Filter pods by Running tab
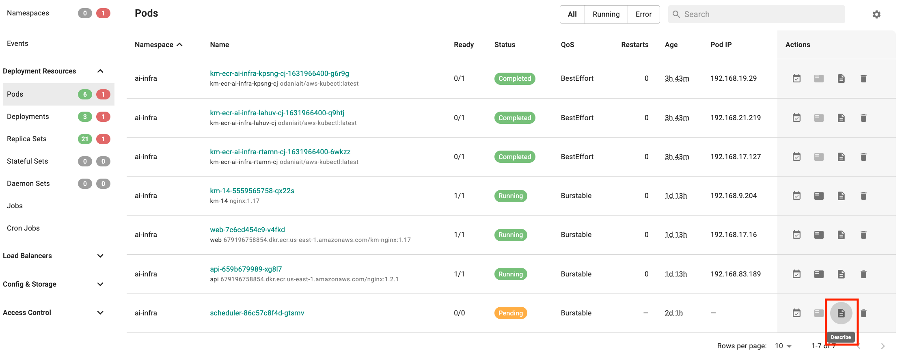This screenshot has height=356, width=902. click(606, 14)
